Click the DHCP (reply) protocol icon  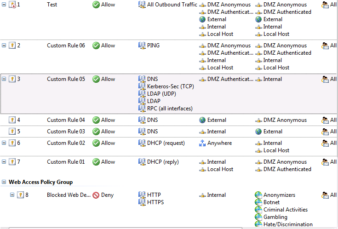point(142,162)
